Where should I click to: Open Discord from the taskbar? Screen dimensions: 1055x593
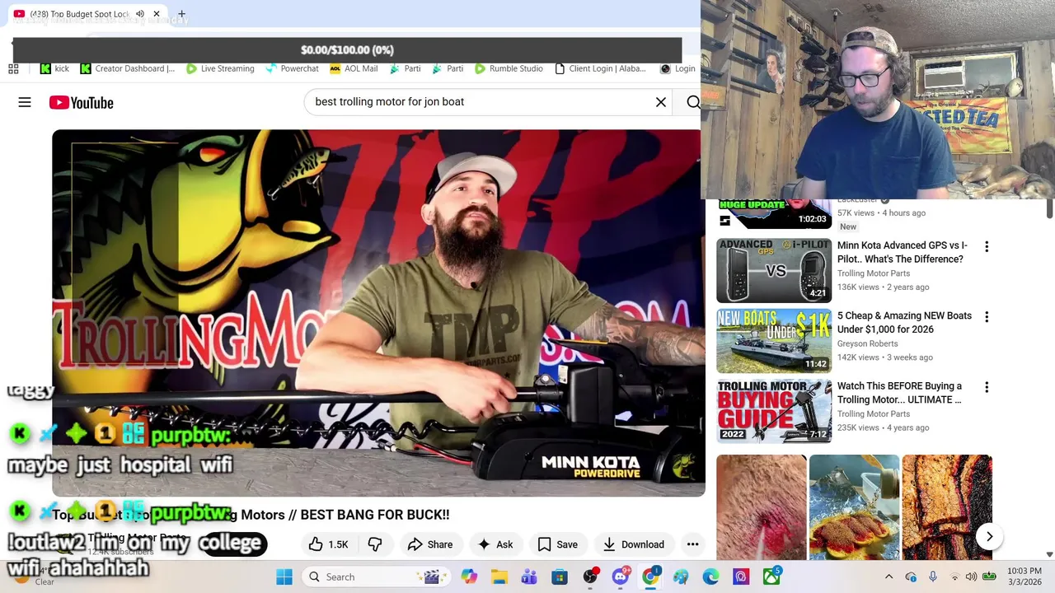point(621,577)
